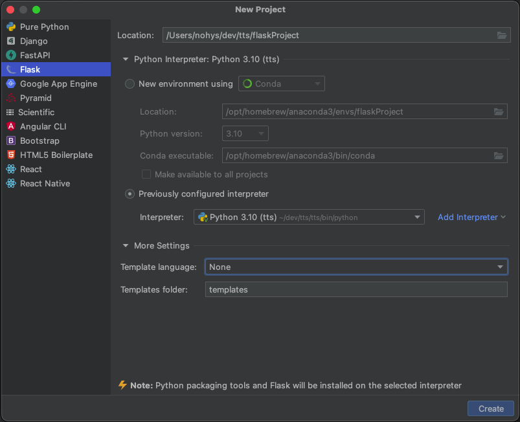The height and width of the screenshot is (422, 520).
Task: Select React in the project list
Action: (56, 169)
